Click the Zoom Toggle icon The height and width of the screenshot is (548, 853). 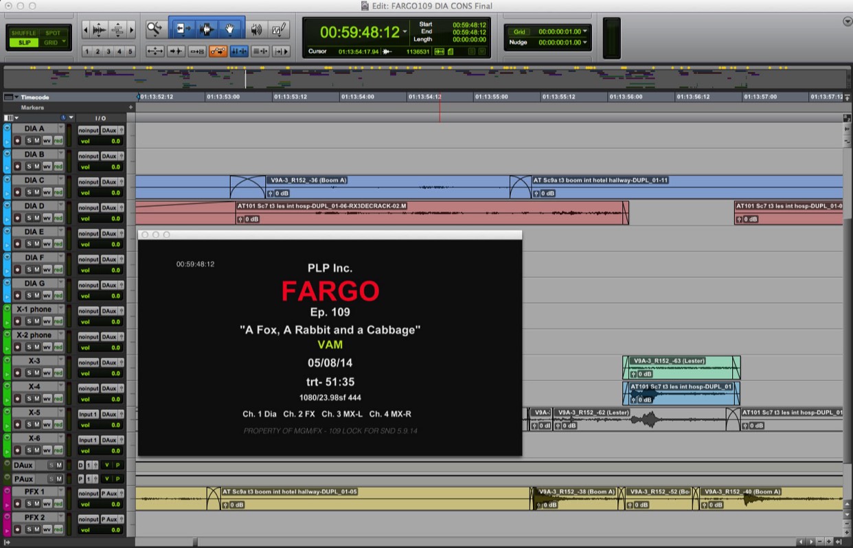(x=155, y=52)
